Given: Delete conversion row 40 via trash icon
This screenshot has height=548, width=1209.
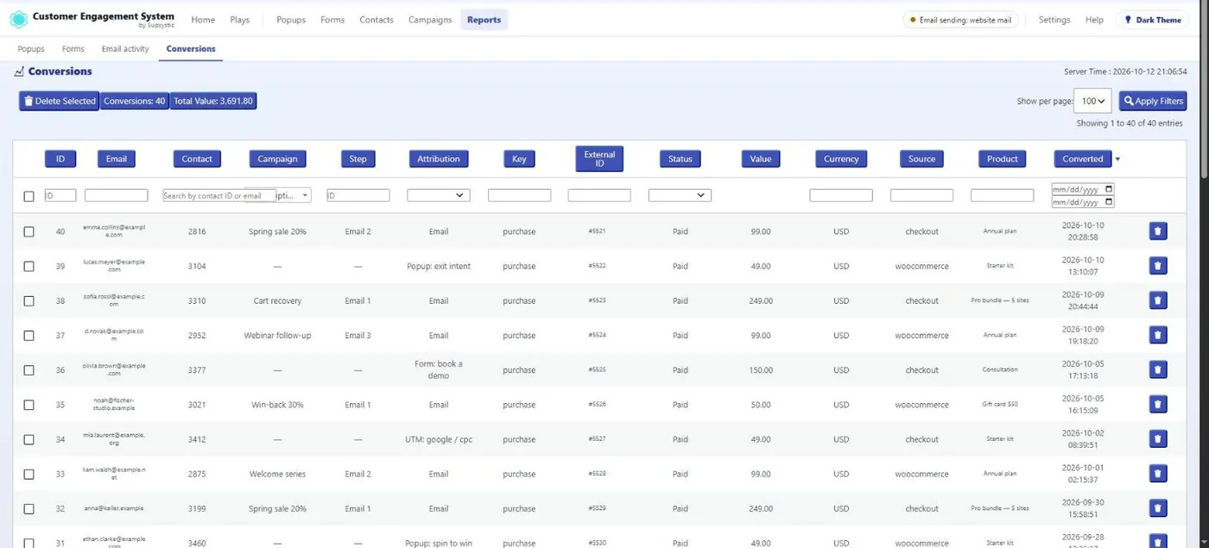Looking at the screenshot, I should 1158,231.
